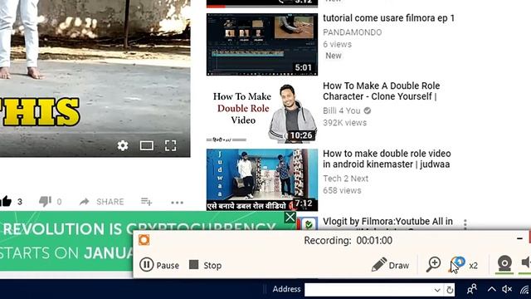531x299 pixels.
Task: Open the three-dot more actions menu
Action: coord(177,203)
